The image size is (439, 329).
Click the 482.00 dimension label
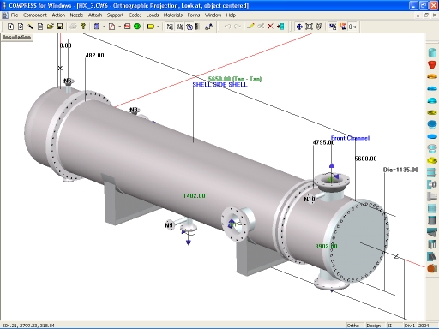pos(94,56)
